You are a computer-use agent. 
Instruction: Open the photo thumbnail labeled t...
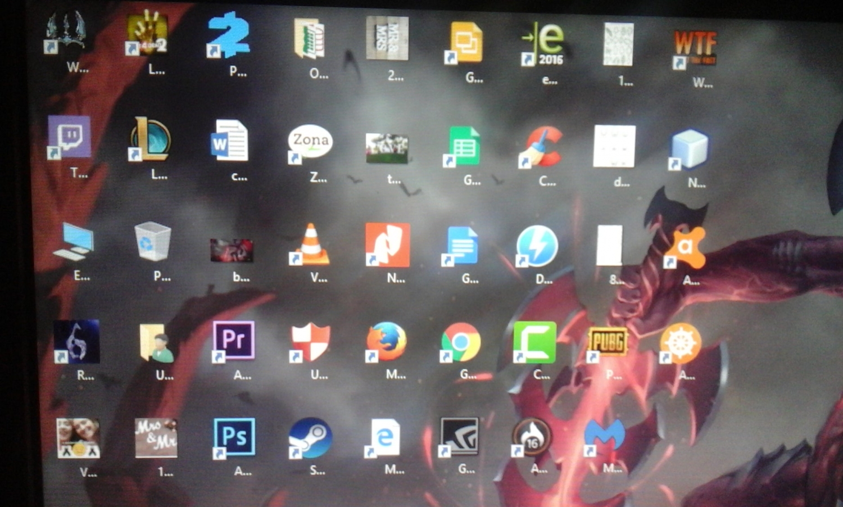pos(387,148)
